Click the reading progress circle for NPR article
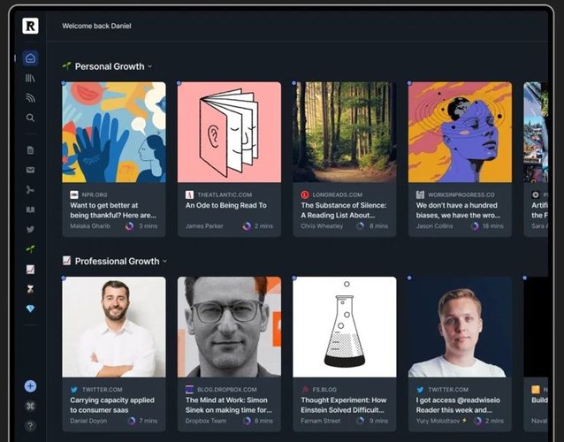 [129, 226]
